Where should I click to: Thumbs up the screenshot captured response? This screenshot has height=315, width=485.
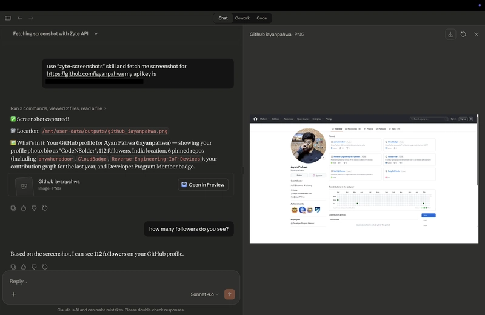(24, 208)
